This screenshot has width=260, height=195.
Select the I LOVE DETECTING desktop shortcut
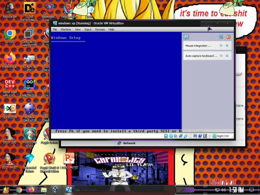tap(29, 12)
